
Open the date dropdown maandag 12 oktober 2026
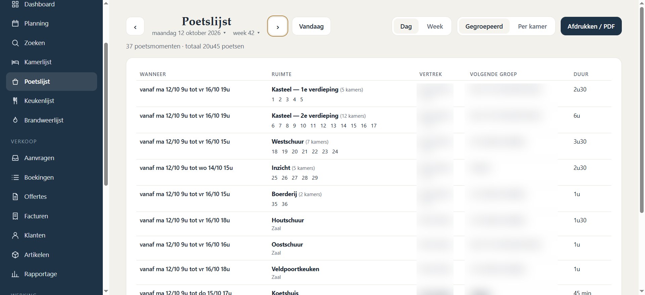189,33
